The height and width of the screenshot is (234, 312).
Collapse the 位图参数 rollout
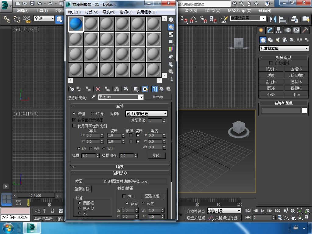point(120,173)
